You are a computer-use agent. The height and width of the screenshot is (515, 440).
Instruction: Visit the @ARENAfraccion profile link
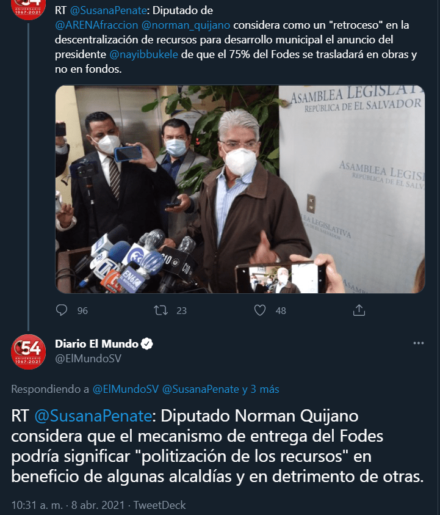point(96,25)
